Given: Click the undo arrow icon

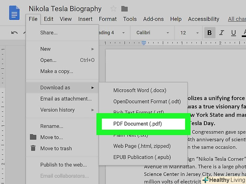Looking at the screenshot, I should (x=14, y=33).
